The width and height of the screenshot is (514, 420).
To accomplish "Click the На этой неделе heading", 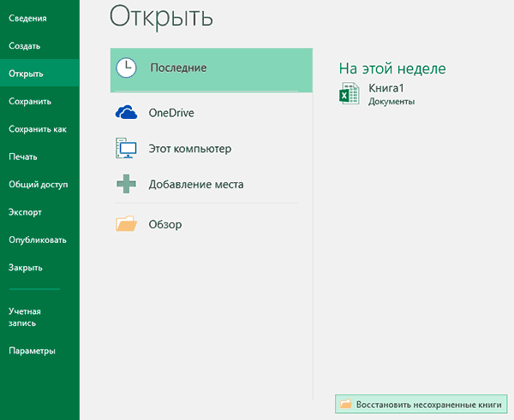I will click(x=392, y=68).
